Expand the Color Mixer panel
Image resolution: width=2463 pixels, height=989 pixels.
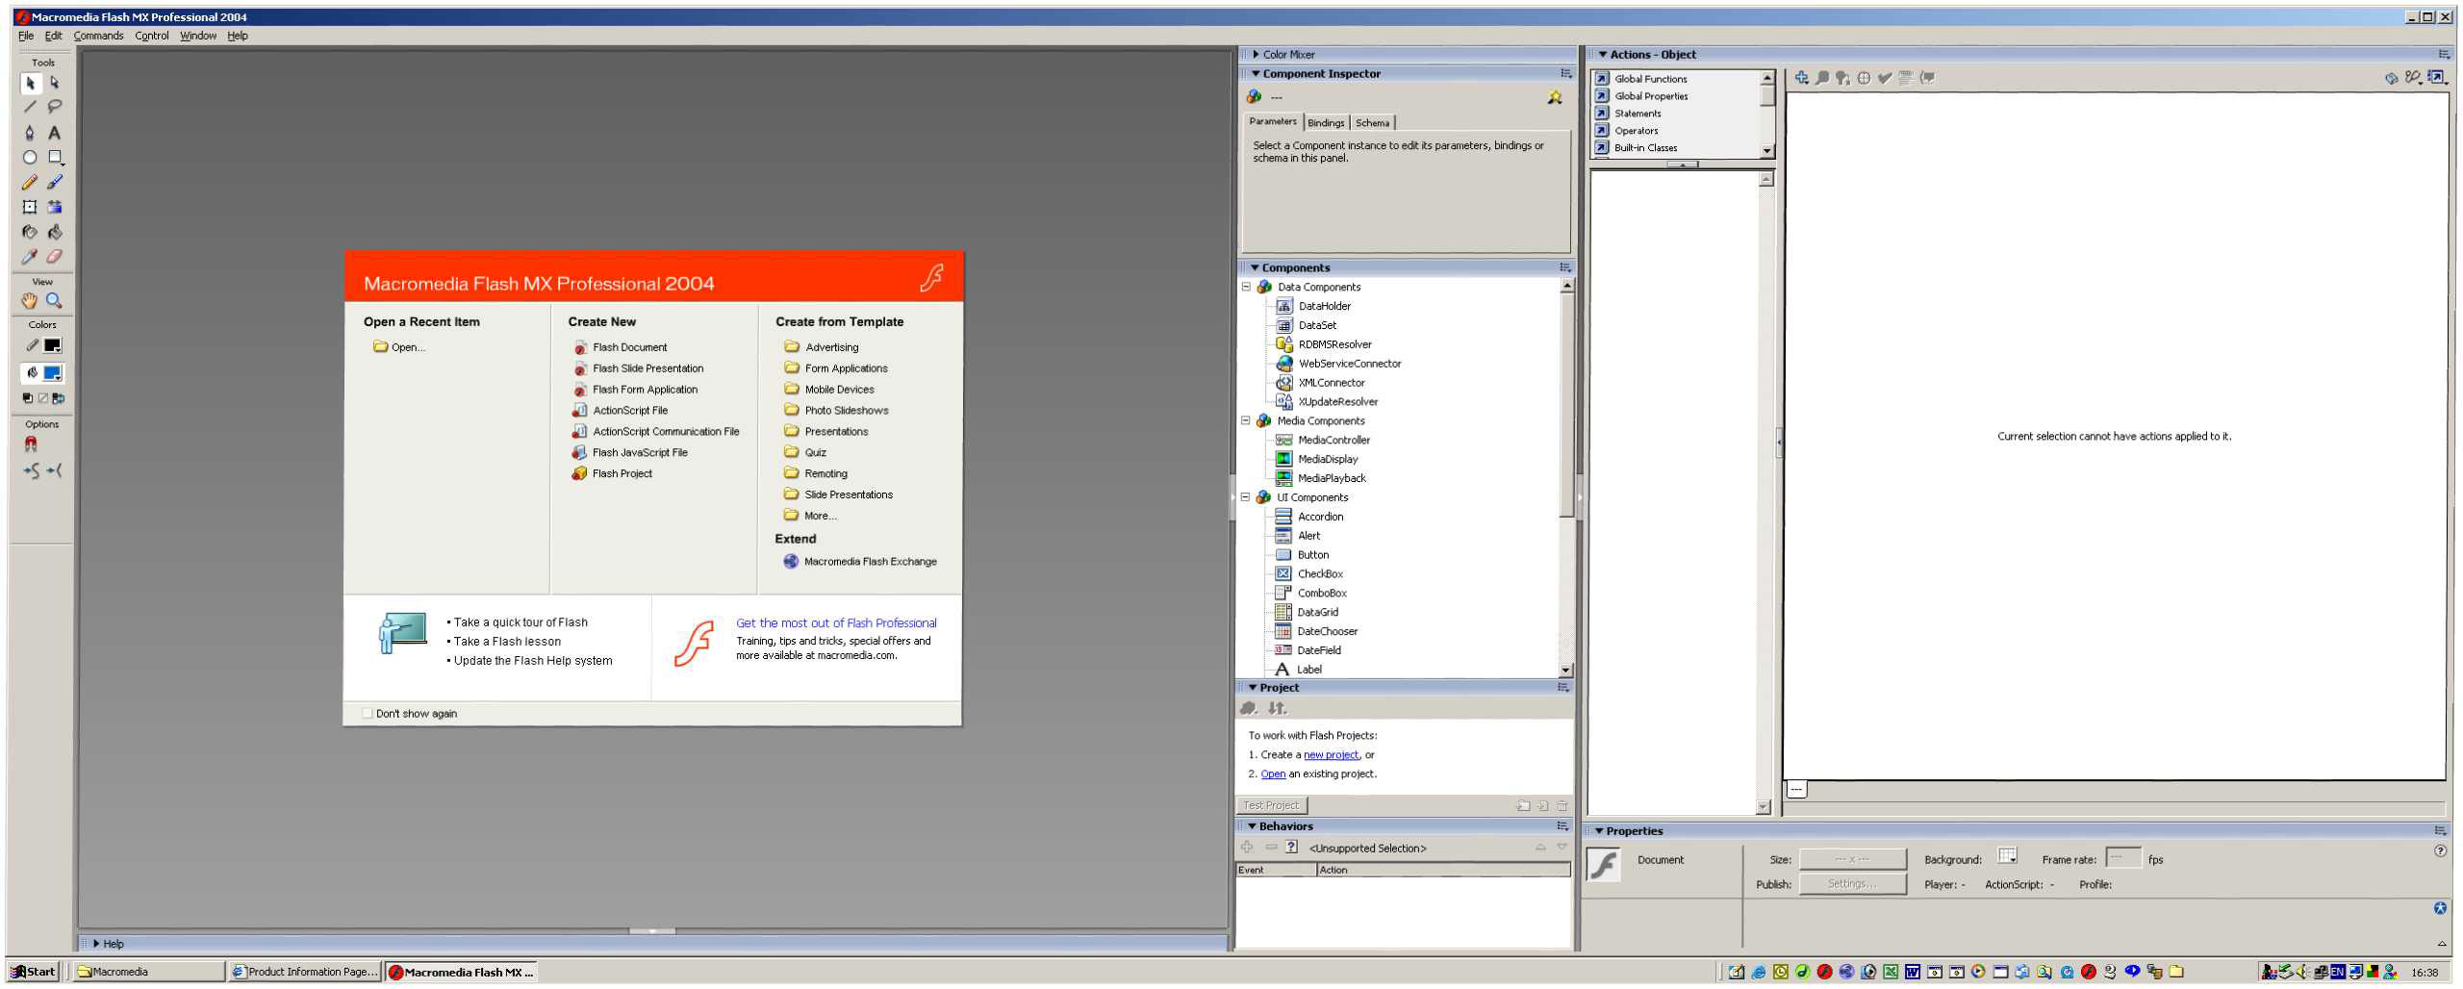click(x=1257, y=55)
